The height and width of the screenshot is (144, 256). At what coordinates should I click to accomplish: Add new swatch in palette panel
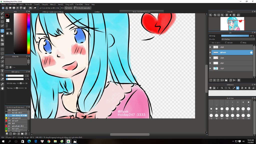7,67
